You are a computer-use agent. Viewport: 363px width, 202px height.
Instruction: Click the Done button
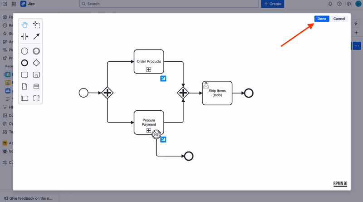tap(322, 19)
